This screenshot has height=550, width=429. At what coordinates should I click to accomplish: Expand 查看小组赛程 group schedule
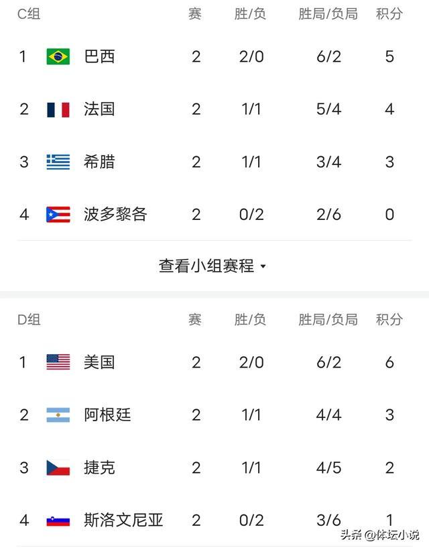[212, 266]
